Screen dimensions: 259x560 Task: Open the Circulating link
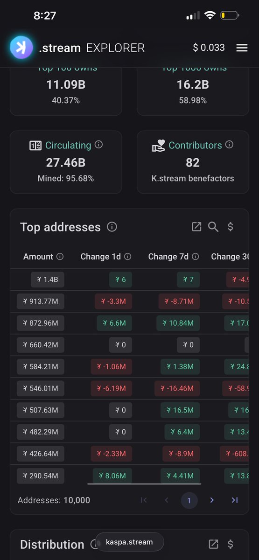coord(68,145)
